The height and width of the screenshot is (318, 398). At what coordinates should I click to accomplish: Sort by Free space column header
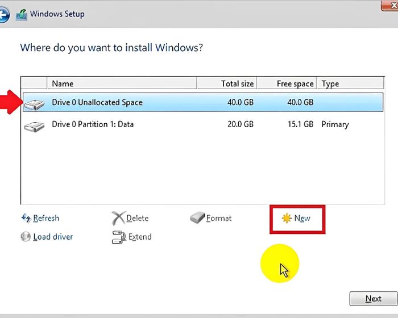coord(287,83)
